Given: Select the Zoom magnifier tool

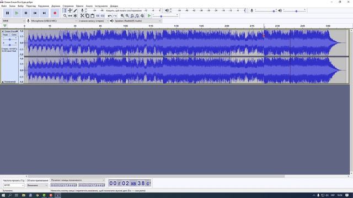Looking at the screenshot, I should click(65, 16).
